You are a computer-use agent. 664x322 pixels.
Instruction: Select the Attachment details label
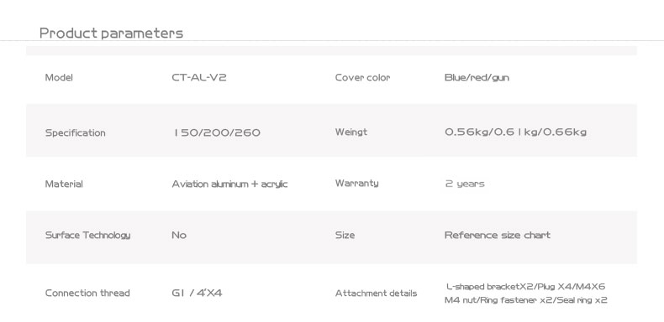coord(376,293)
